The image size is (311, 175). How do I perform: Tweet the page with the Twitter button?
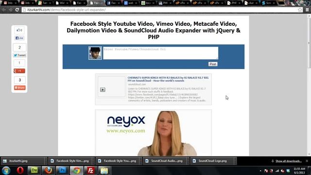tap(19, 55)
